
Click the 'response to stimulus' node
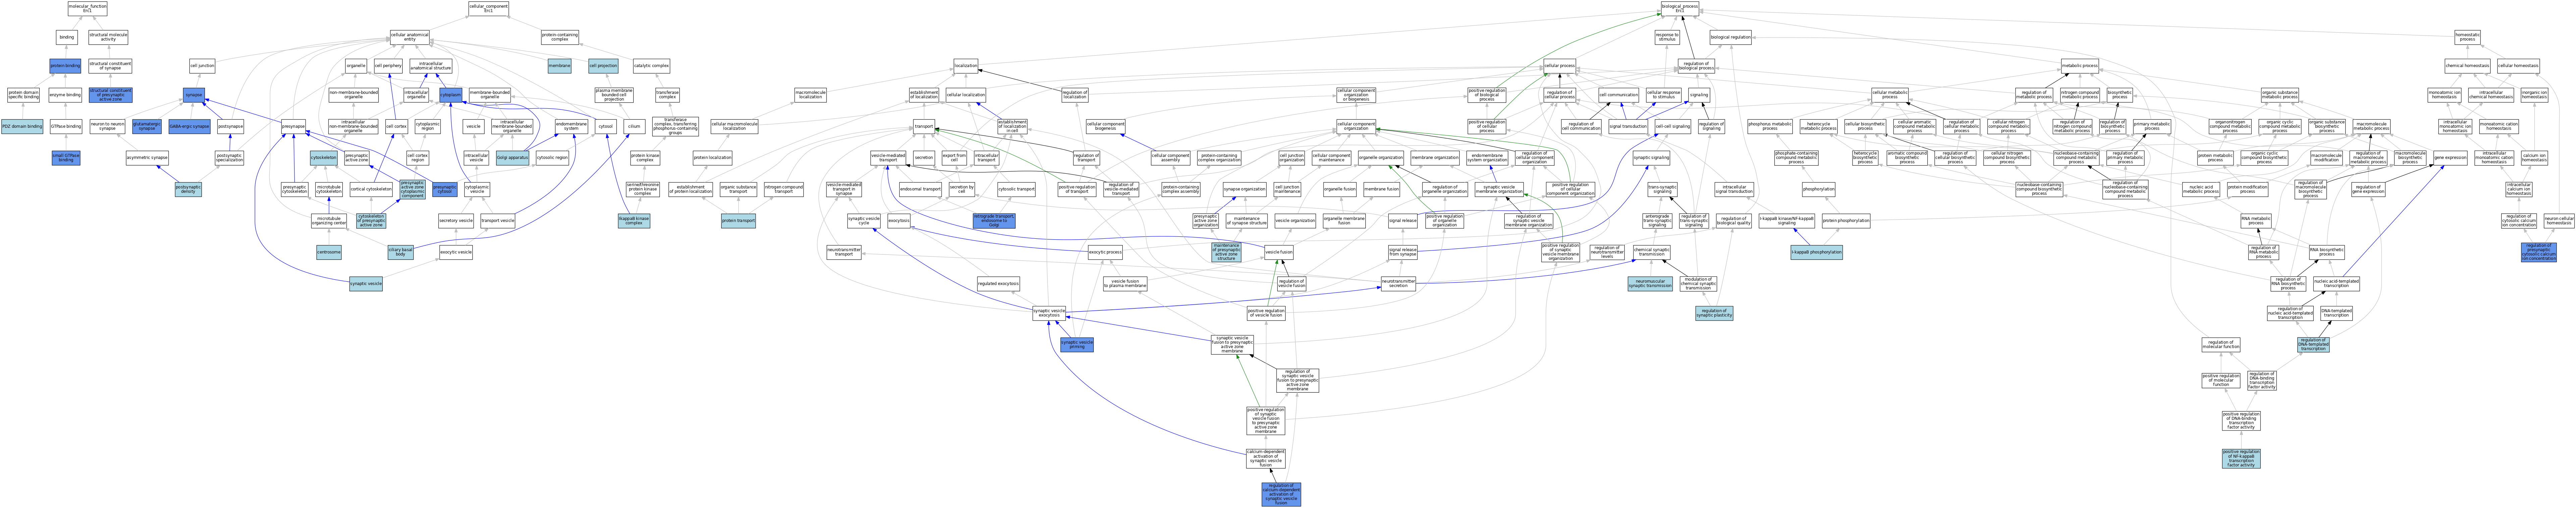1667,37
